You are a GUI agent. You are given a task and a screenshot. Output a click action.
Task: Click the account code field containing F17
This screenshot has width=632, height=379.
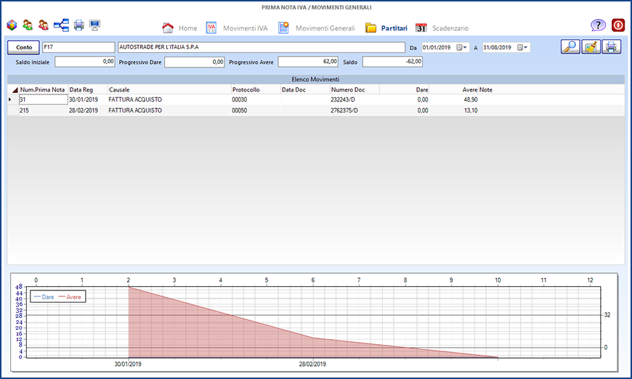(78, 47)
